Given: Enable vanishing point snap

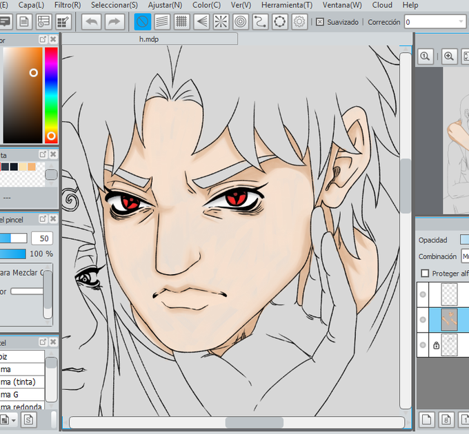Looking at the screenshot, I should click(201, 21).
